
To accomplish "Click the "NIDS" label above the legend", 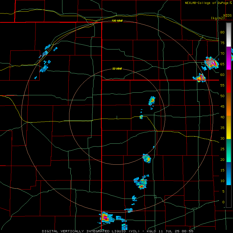I will pos(227,16).
